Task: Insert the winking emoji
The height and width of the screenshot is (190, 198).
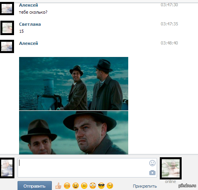Action: point(110,186)
